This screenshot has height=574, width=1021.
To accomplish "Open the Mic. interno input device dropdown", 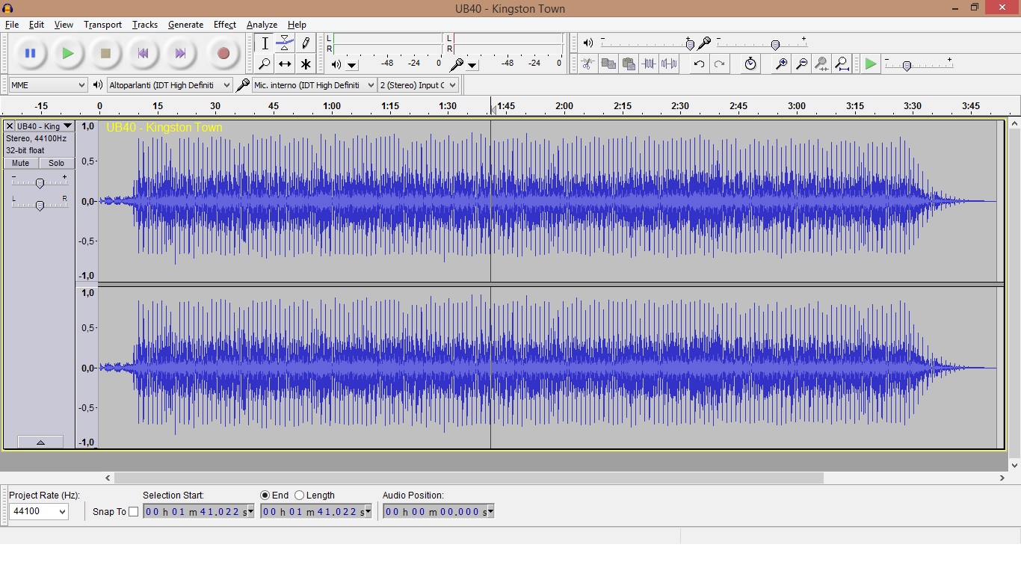I will 313,85.
